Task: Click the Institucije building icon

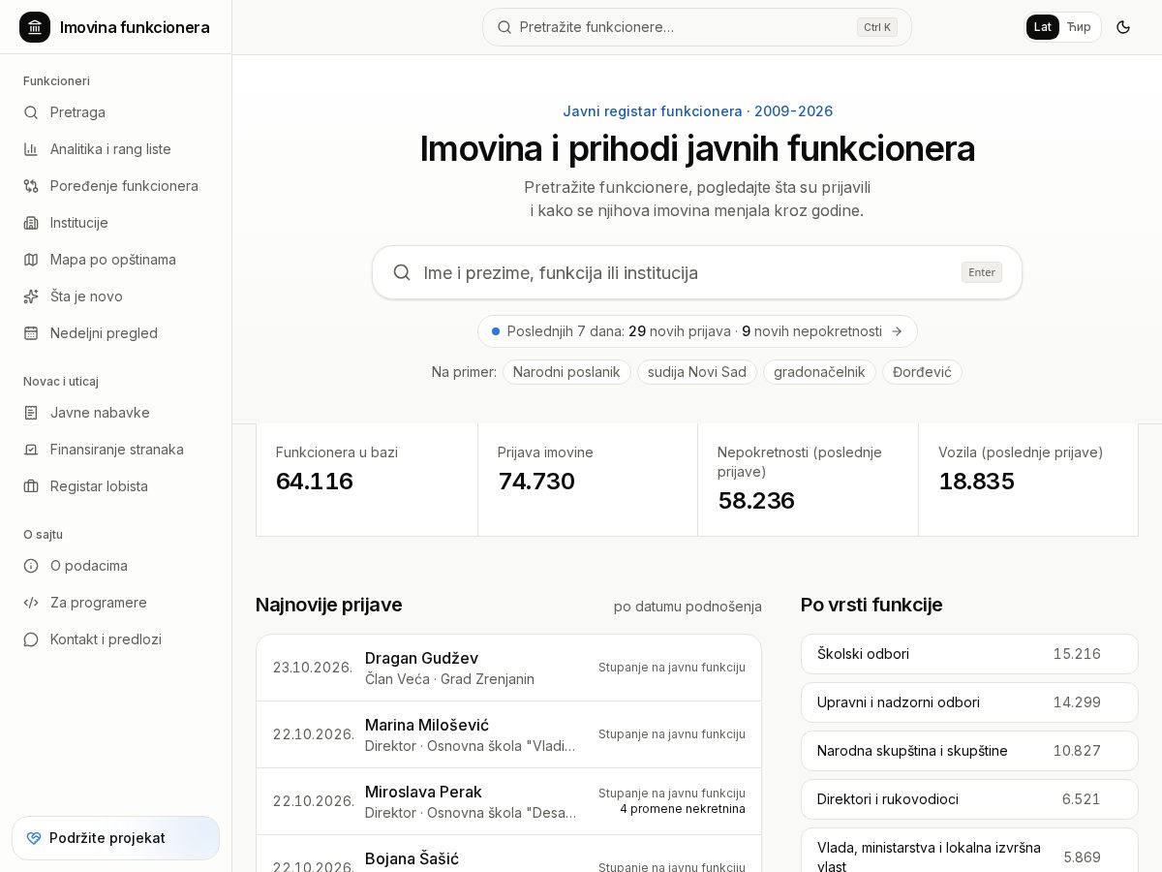Action: (31, 223)
